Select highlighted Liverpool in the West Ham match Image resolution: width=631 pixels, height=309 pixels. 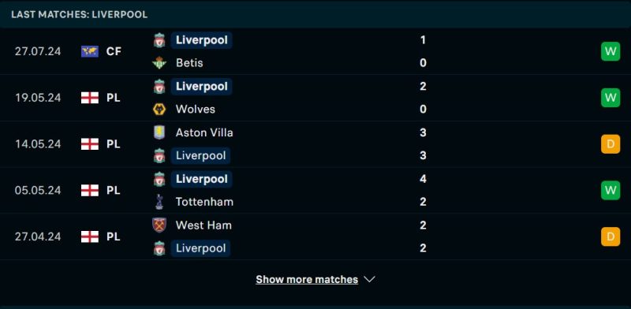[200, 248]
